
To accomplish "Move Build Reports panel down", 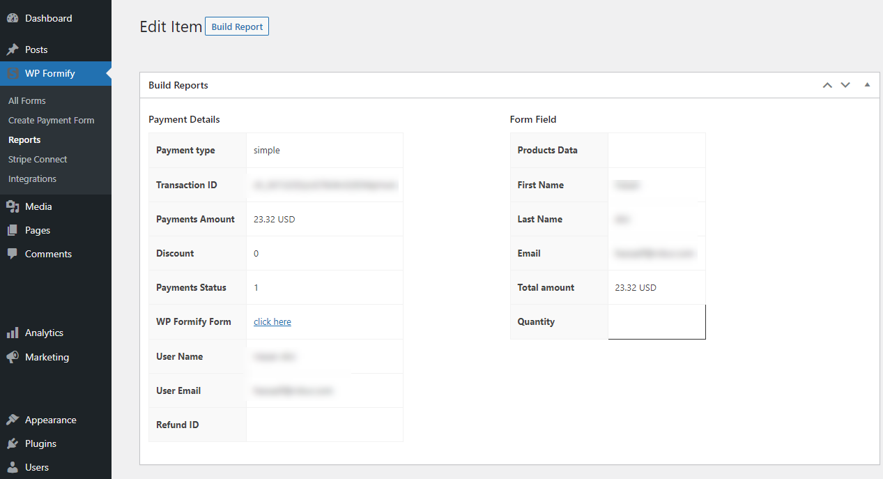I will click(x=845, y=85).
